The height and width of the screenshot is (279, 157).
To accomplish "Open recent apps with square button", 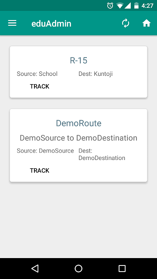I will (122, 269).
